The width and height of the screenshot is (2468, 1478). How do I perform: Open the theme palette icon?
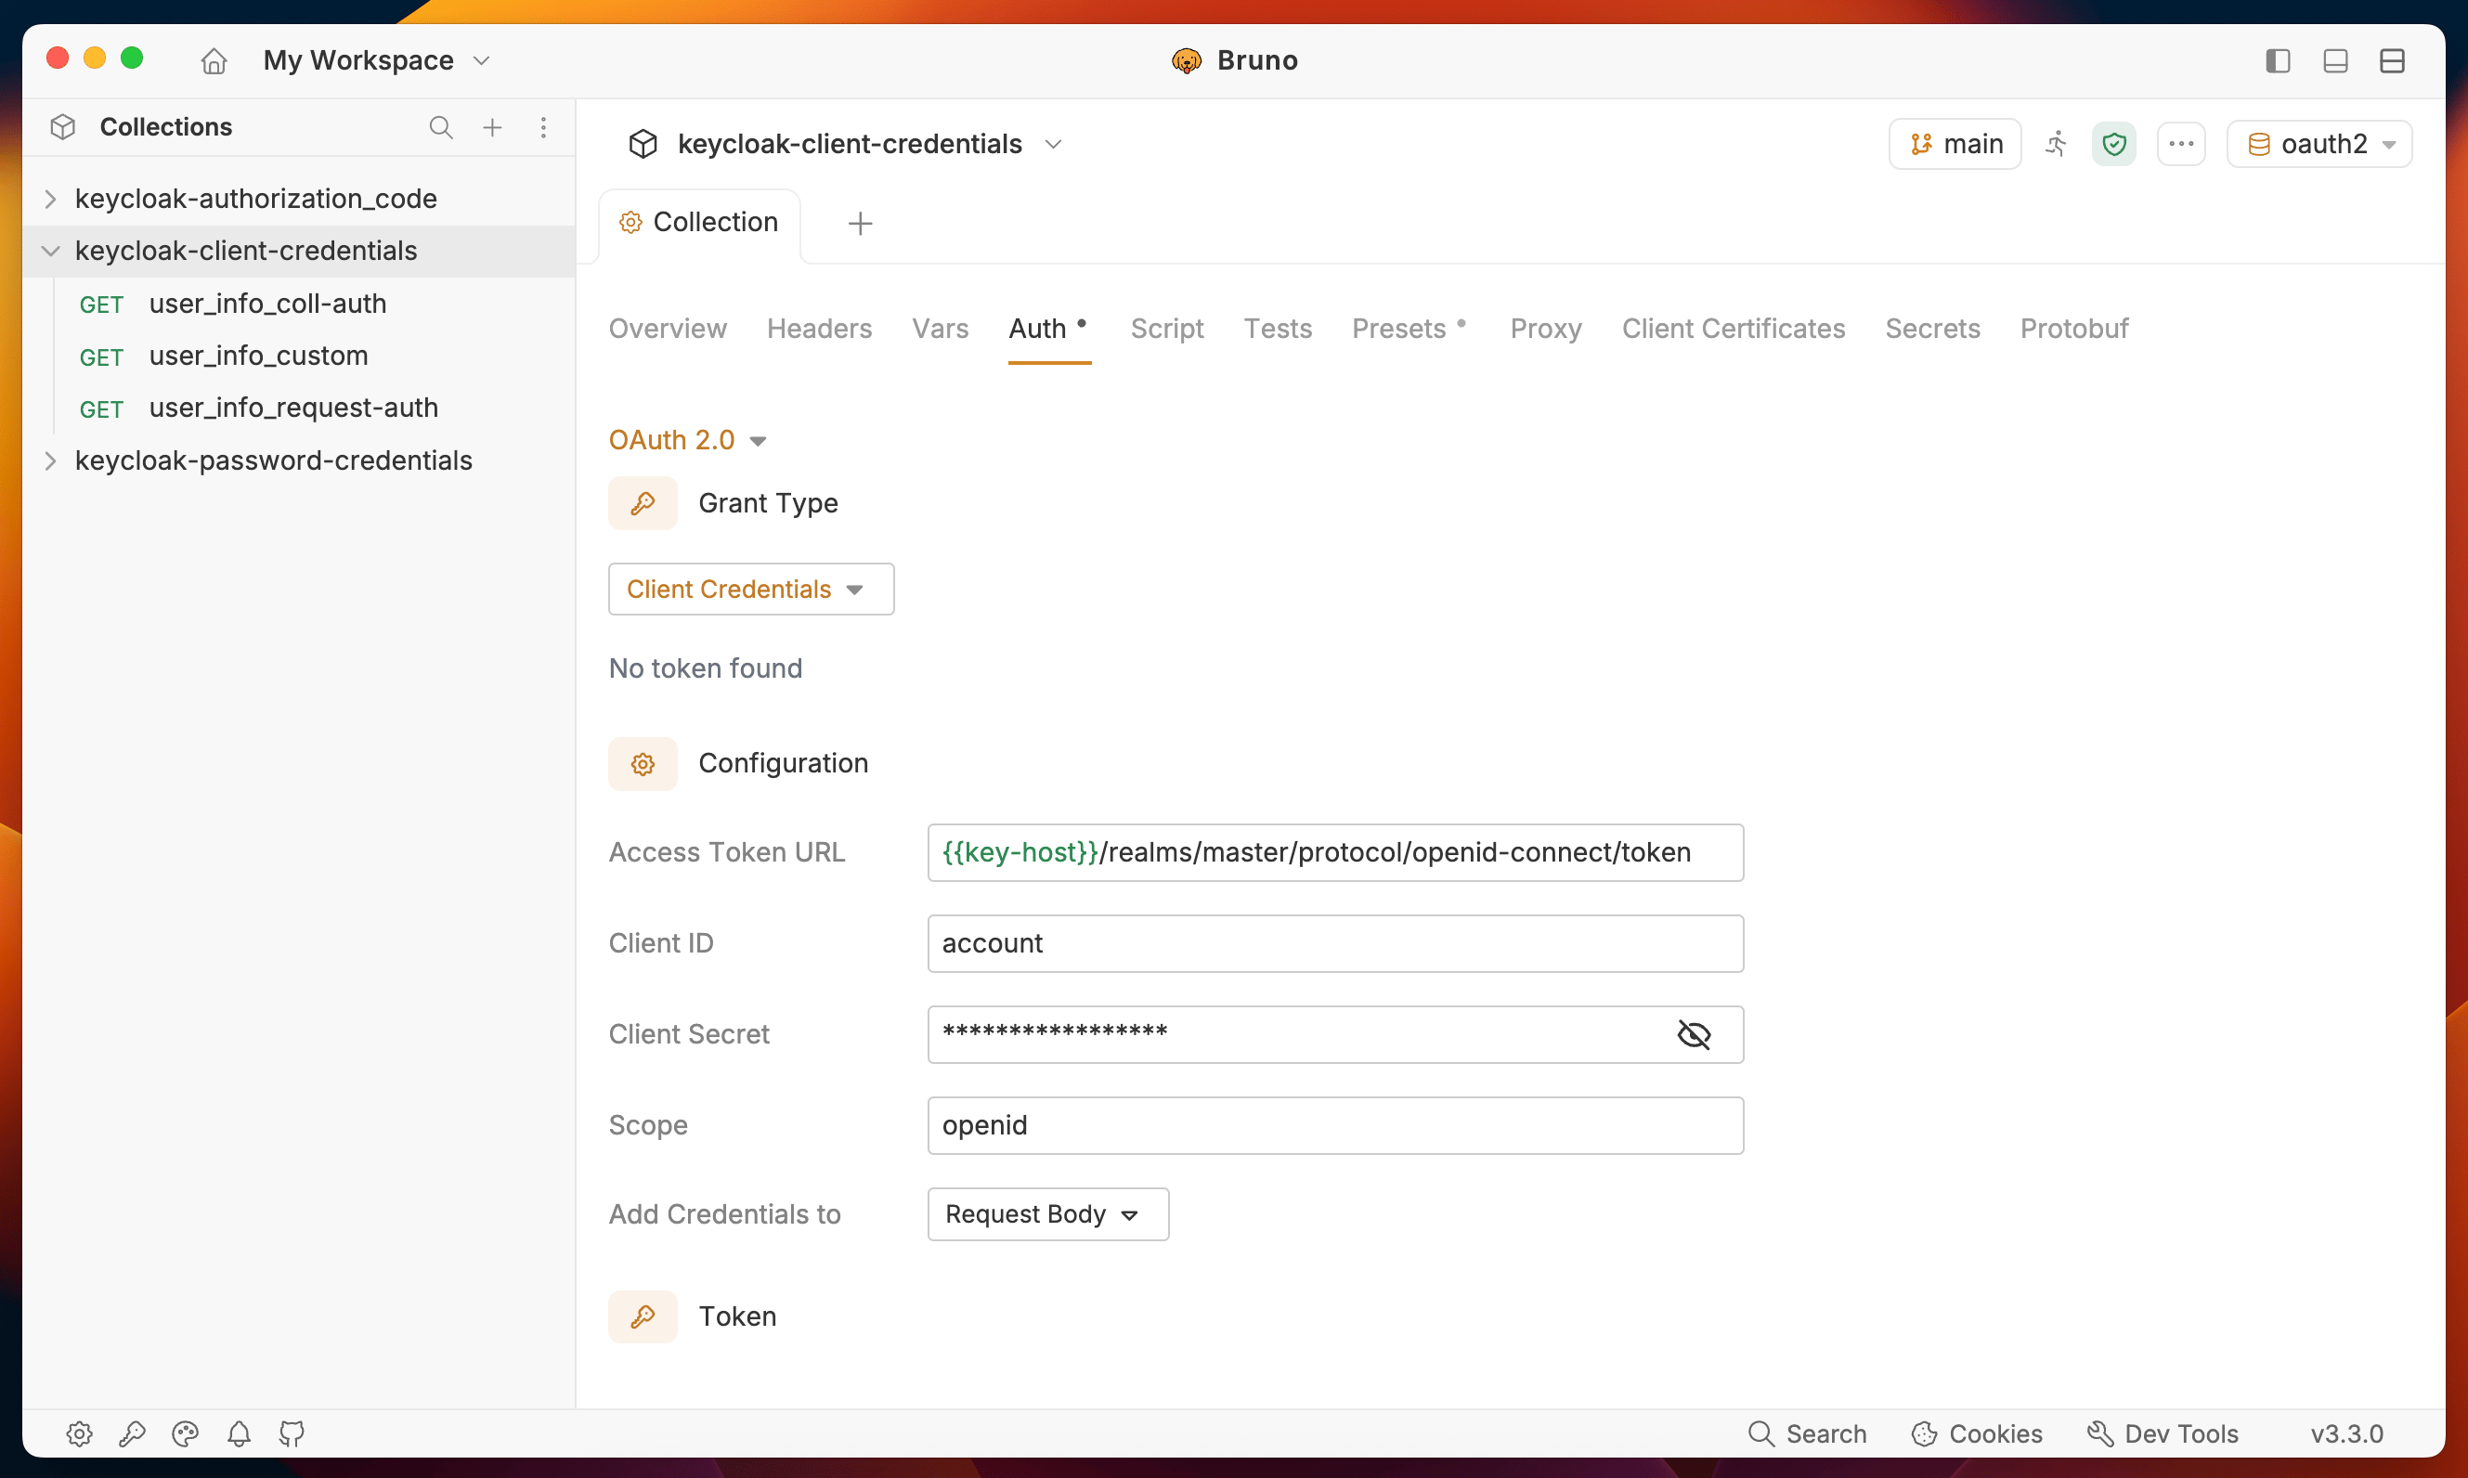[x=186, y=1433]
